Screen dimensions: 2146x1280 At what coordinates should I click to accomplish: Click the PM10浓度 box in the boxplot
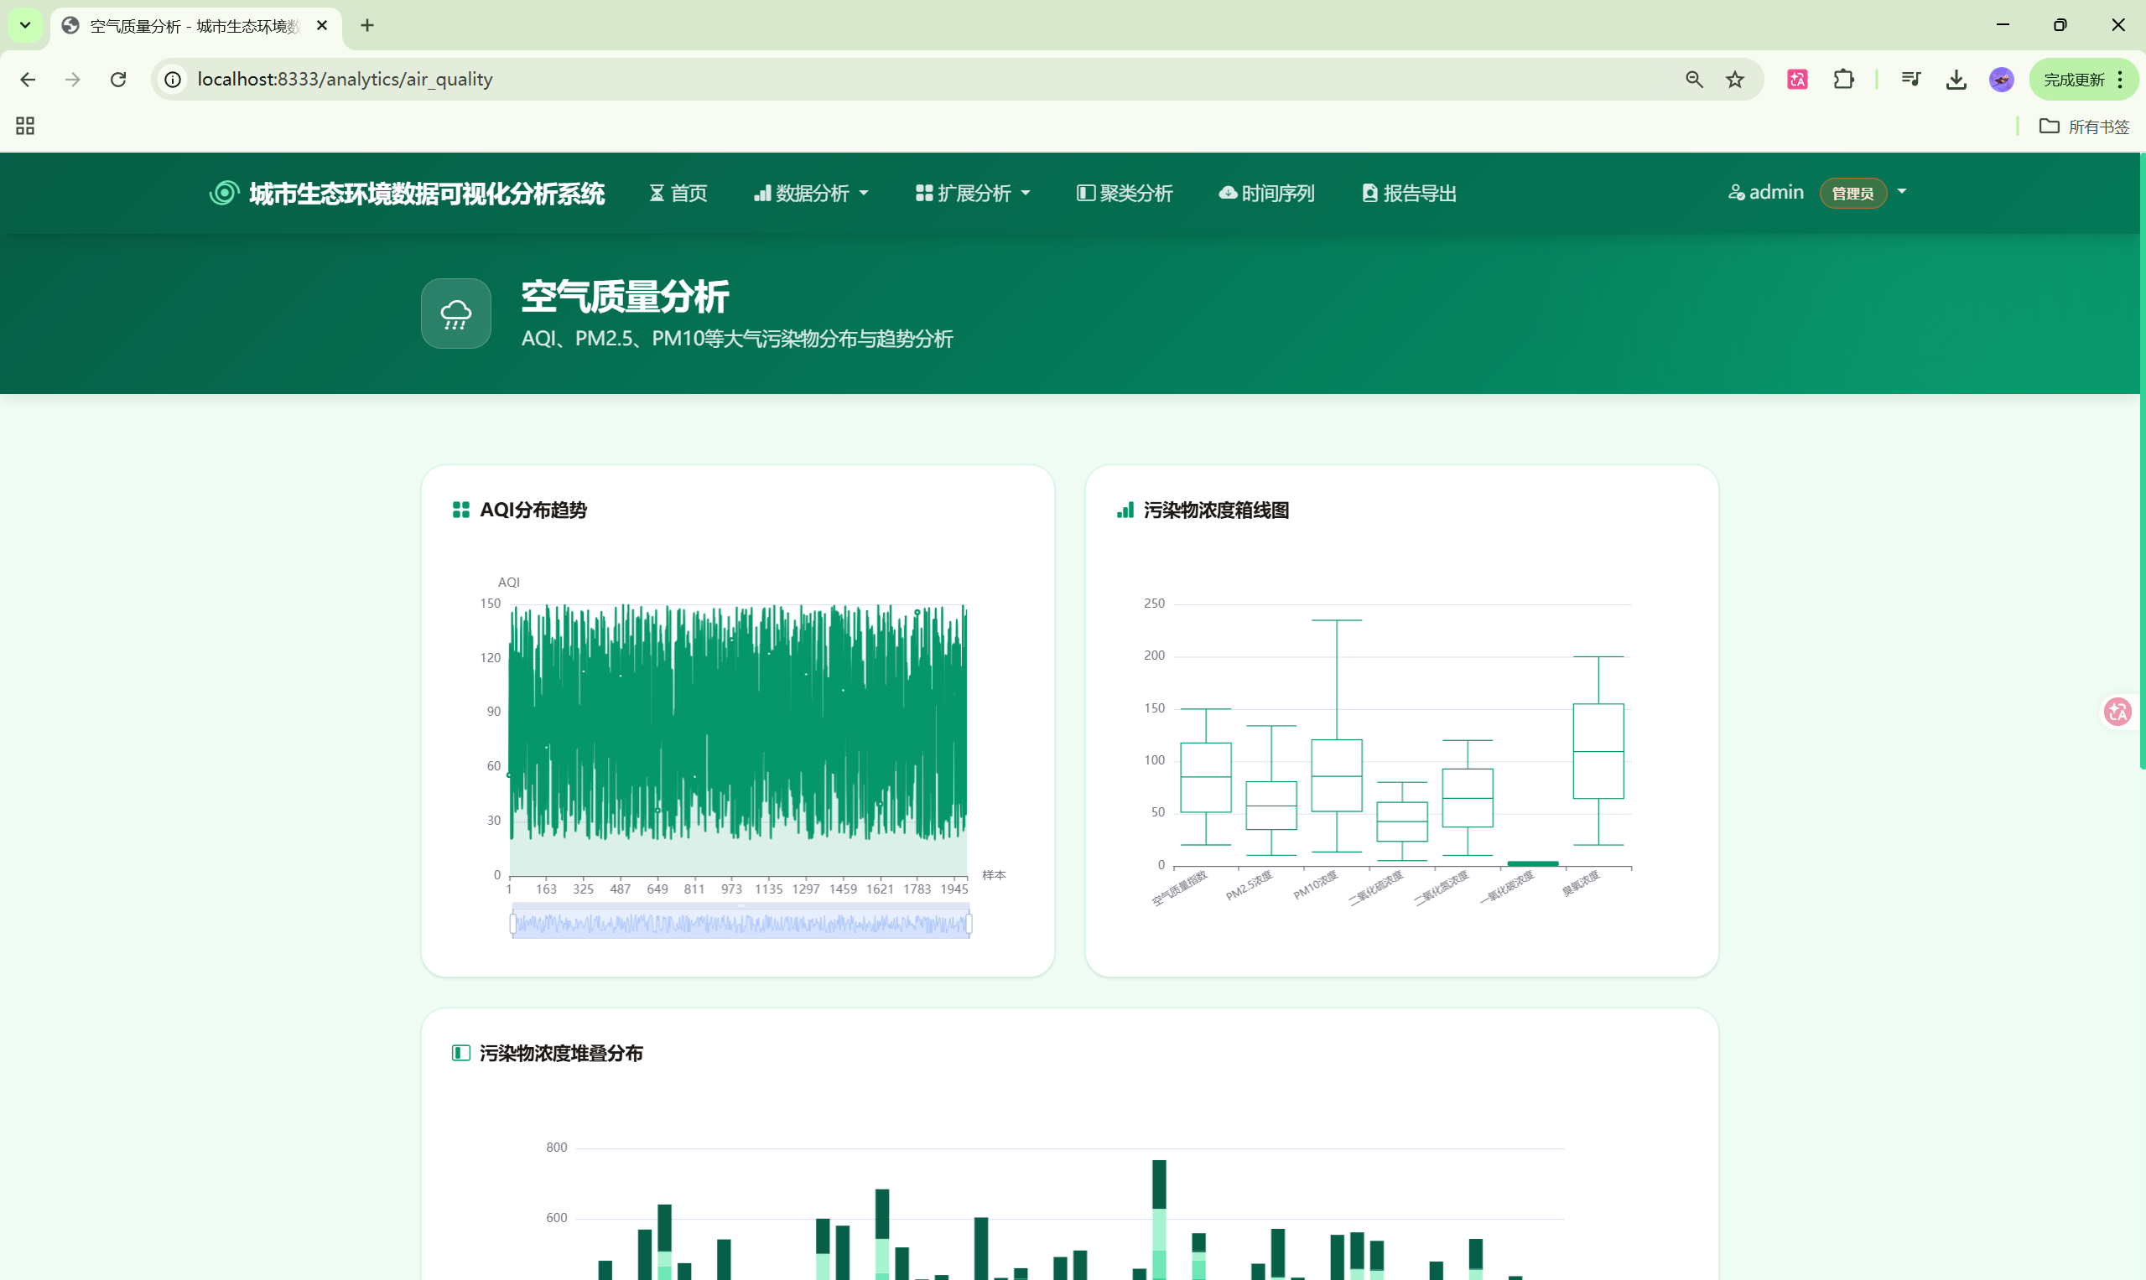[x=1337, y=775]
